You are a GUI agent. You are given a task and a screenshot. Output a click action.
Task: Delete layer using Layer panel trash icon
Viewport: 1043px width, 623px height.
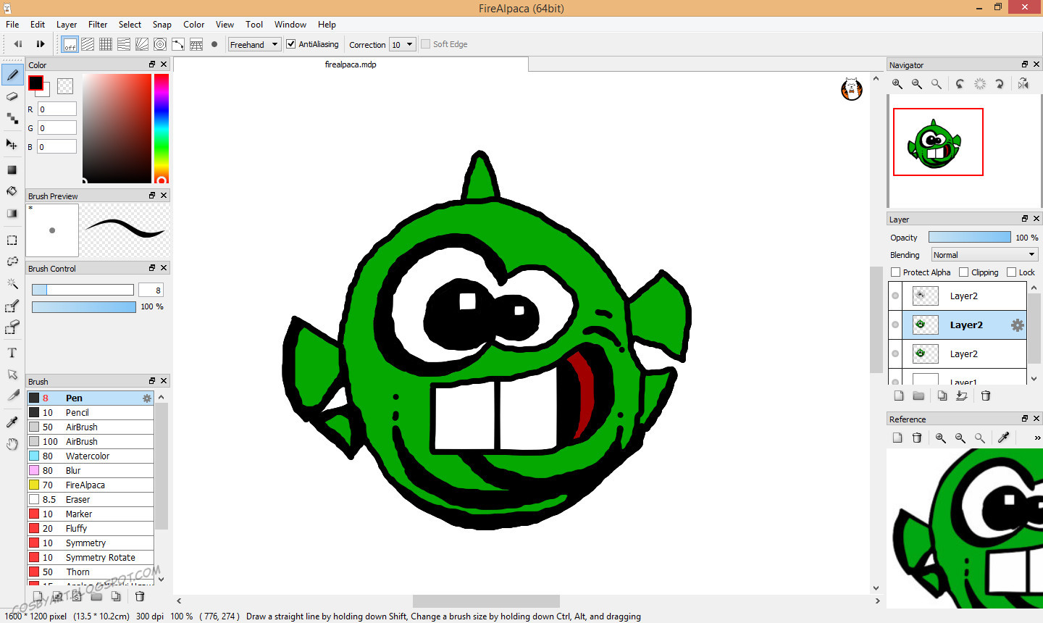point(986,396)
